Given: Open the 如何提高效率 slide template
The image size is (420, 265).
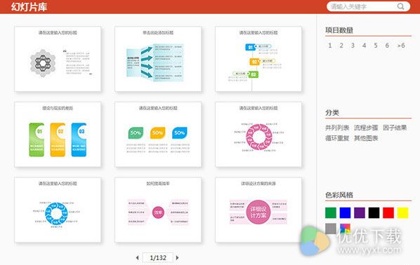Looking at the screenshot, I should [x=158, y=210].
